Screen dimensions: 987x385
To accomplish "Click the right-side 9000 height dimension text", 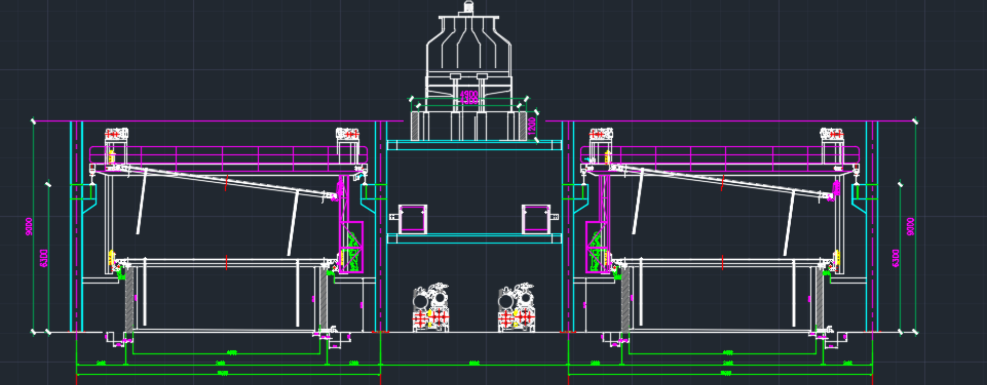I will (x=910, y=226).
